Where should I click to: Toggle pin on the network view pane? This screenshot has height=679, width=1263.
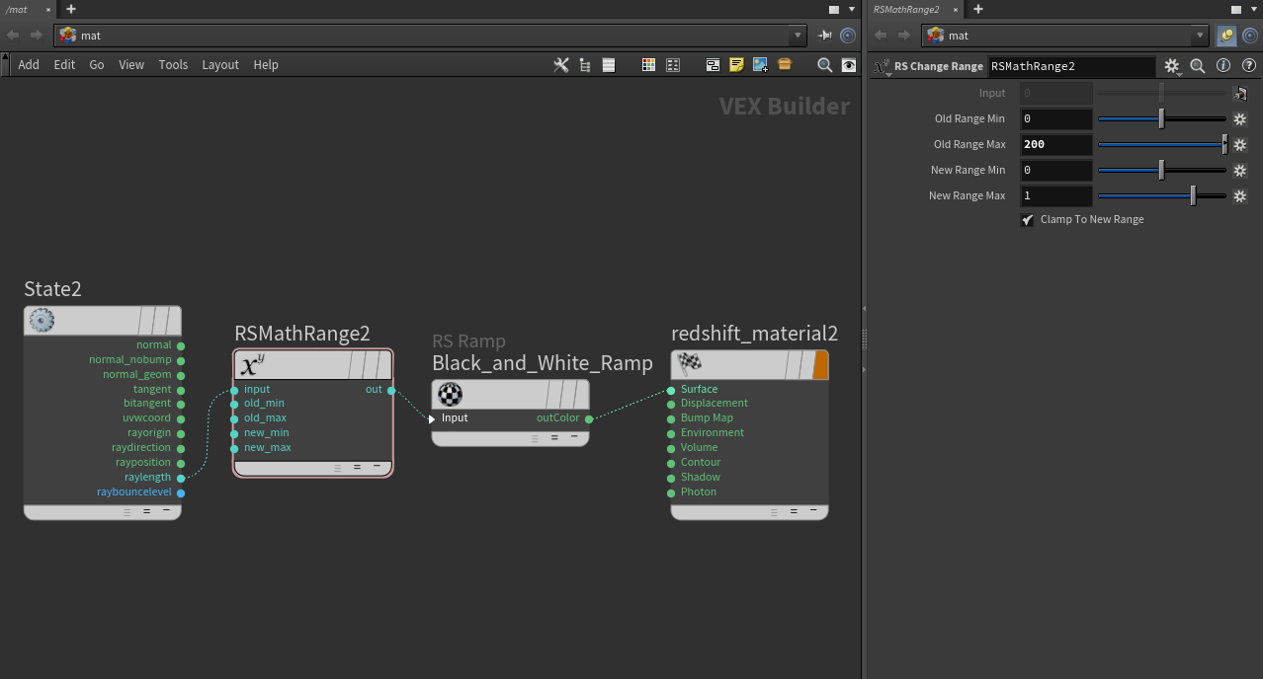(825, 36)
